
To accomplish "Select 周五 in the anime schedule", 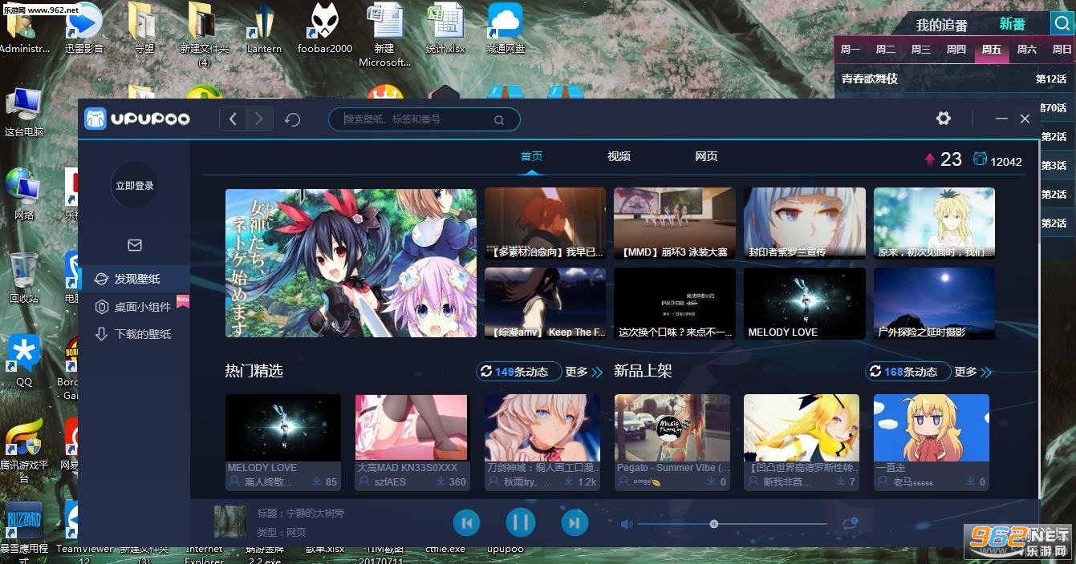I will (x=991, y=49).
